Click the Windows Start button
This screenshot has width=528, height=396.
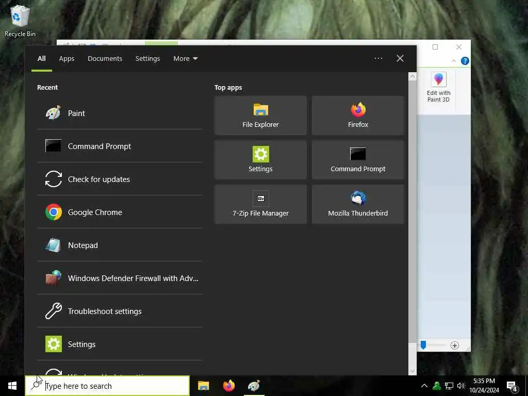pyautogui.click(x=12, y=386)
